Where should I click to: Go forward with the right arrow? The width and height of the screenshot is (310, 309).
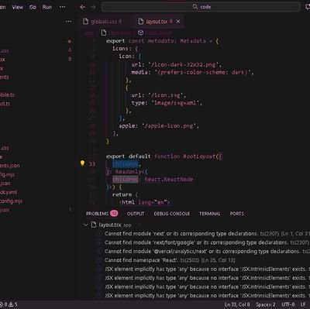(x=93, y=7)
